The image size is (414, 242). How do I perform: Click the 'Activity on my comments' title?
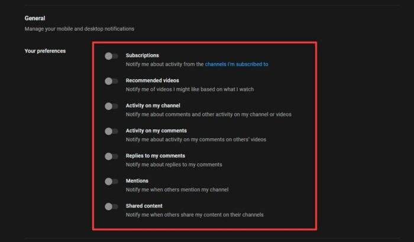tap(156, 130)
